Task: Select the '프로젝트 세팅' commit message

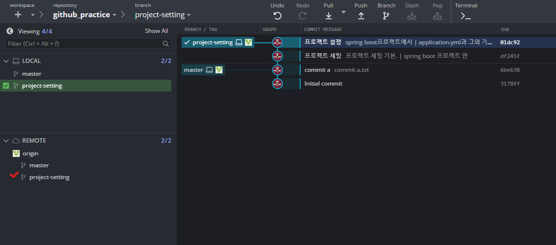Action: tap(323, 56)
